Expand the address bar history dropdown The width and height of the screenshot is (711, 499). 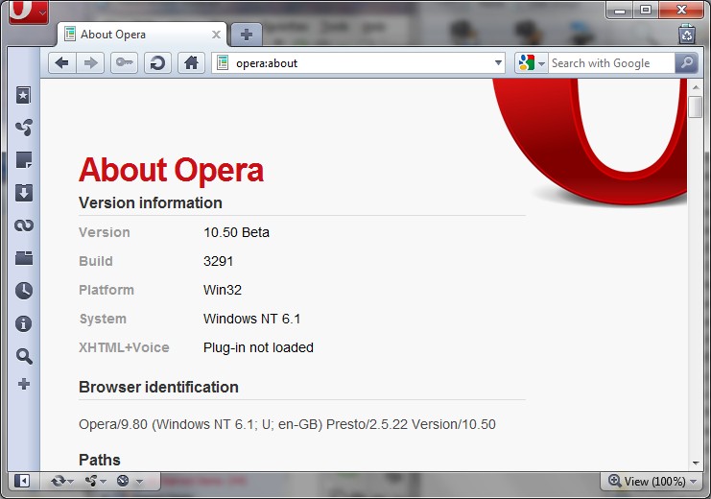(x=498, y=63)
